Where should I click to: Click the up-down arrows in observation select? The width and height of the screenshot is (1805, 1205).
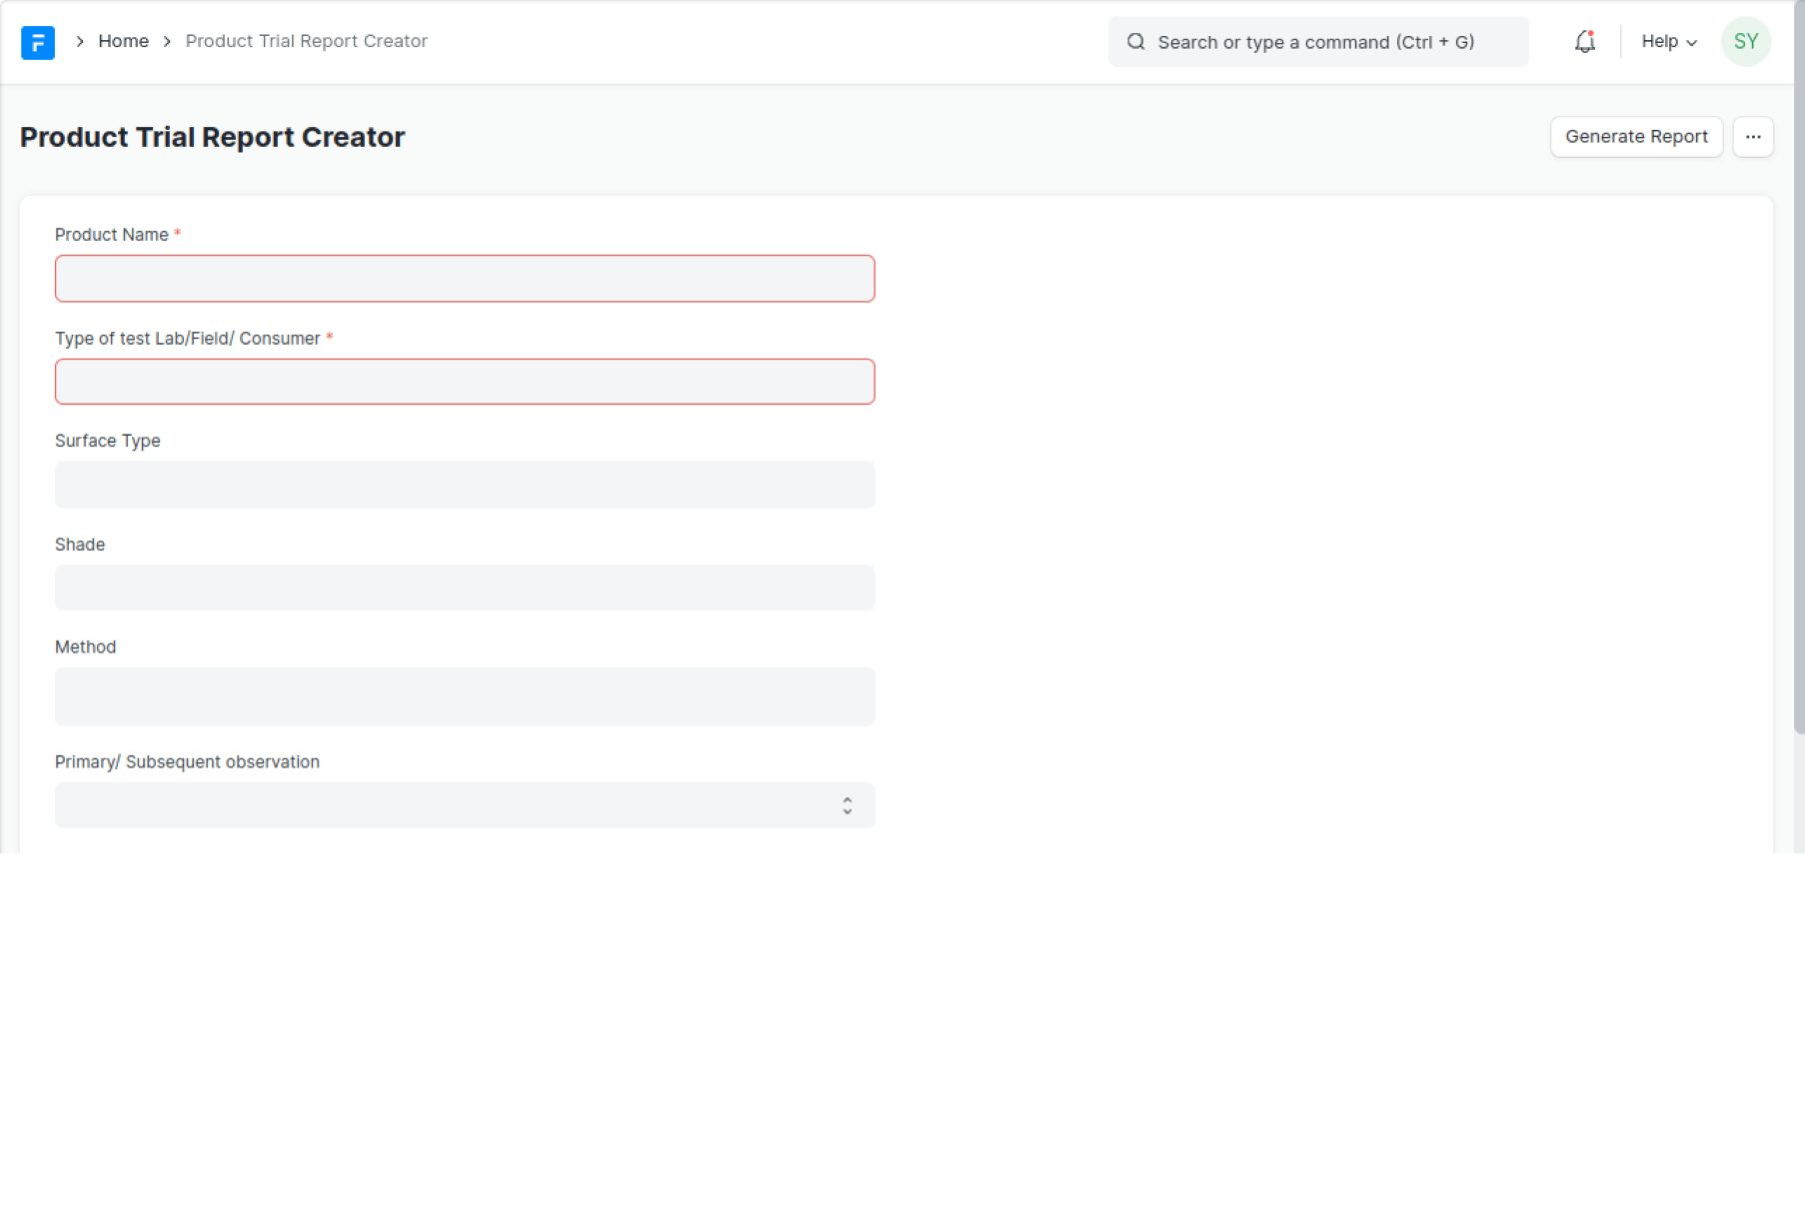(847, 805)
